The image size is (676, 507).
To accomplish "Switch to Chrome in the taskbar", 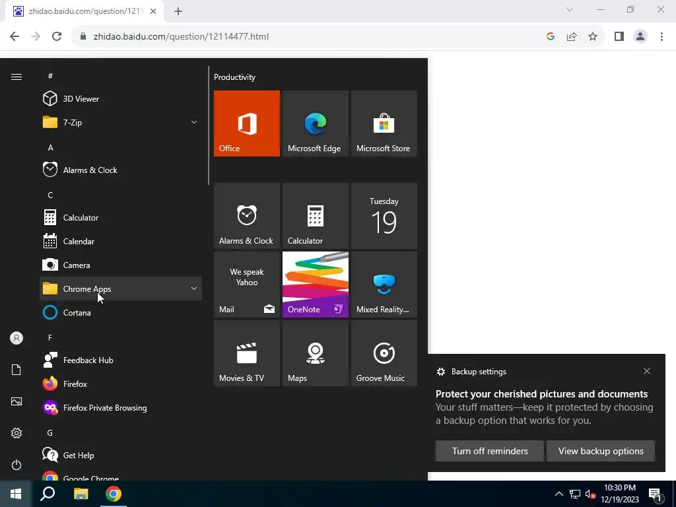I will 114,494.
